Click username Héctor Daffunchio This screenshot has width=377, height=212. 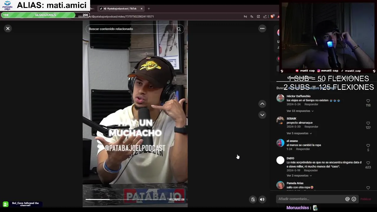[298, 96]
